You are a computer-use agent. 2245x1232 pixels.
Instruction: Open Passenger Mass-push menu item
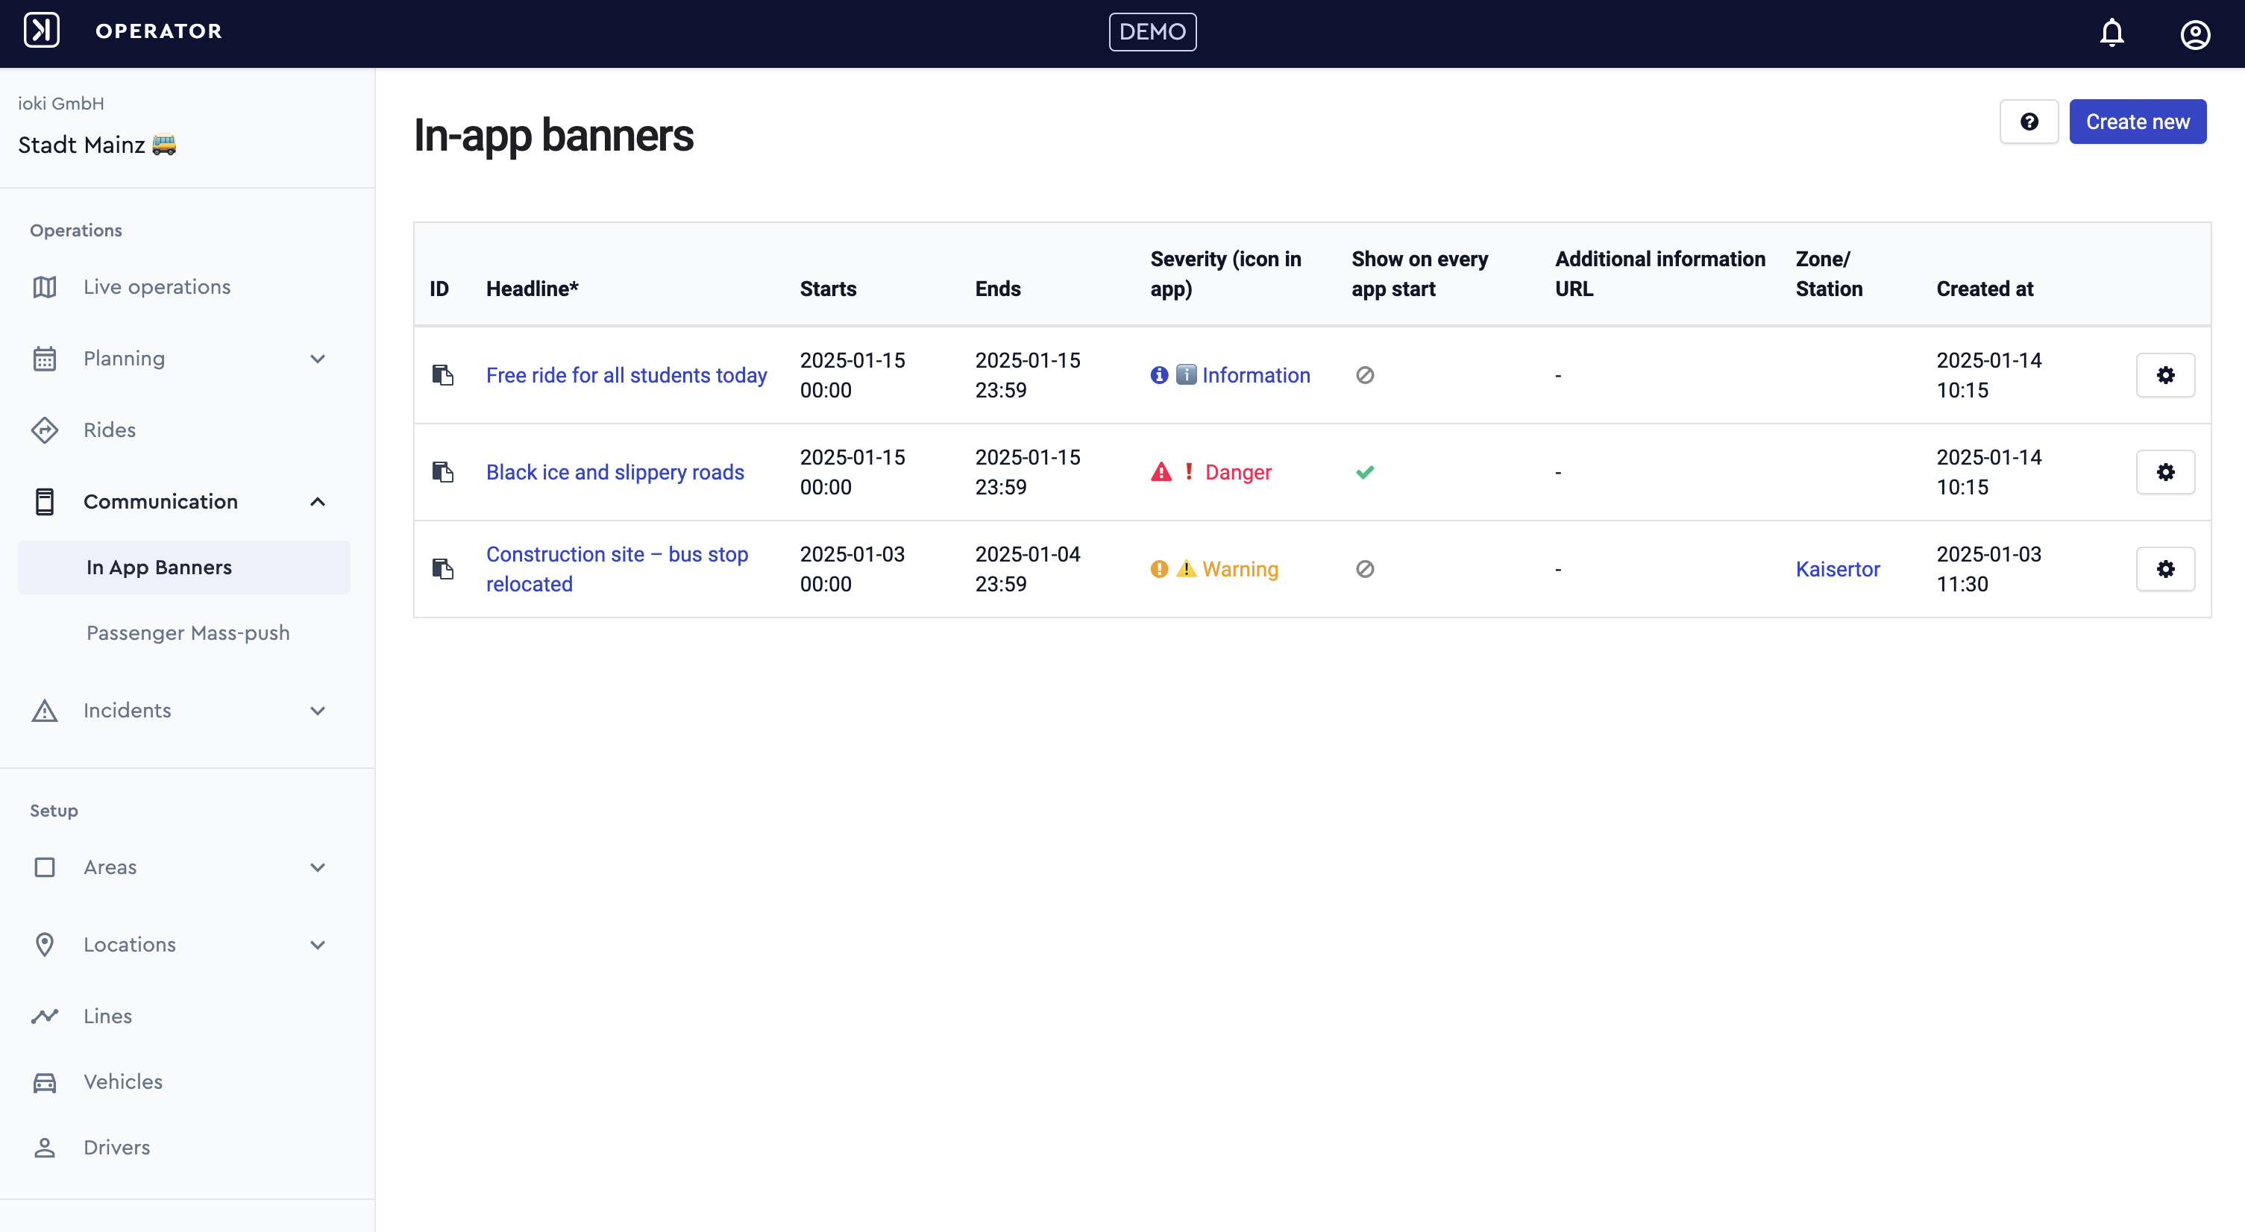pos(187,632)
